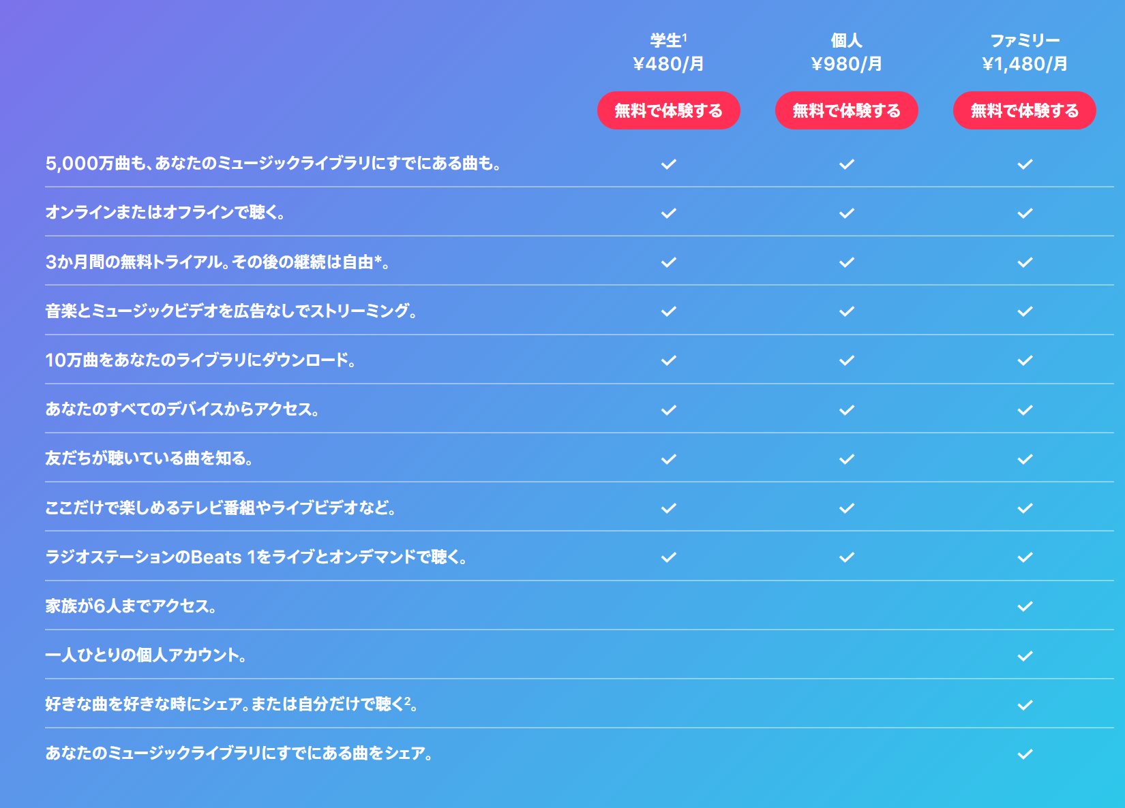Click the footnote 2 in the 好きな曲を好きな時にシェア row
The image size is (1125, 808).
[408, 700]
